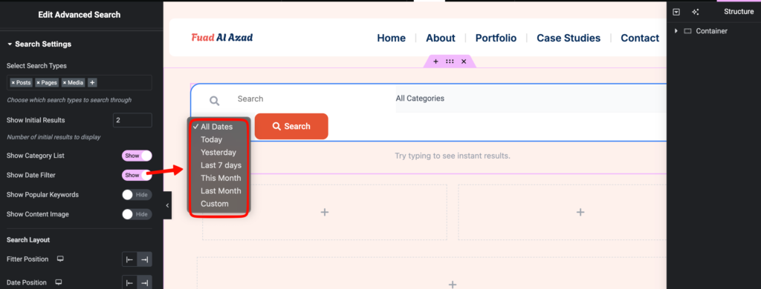Click the orange Search button
761x289 pixels.
click(291, 127)
